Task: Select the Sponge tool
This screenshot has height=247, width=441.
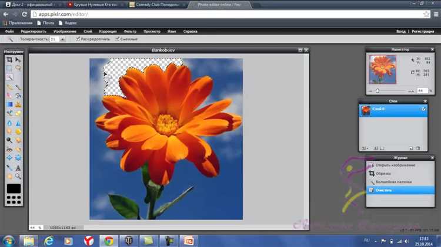Action: point(18,131)
